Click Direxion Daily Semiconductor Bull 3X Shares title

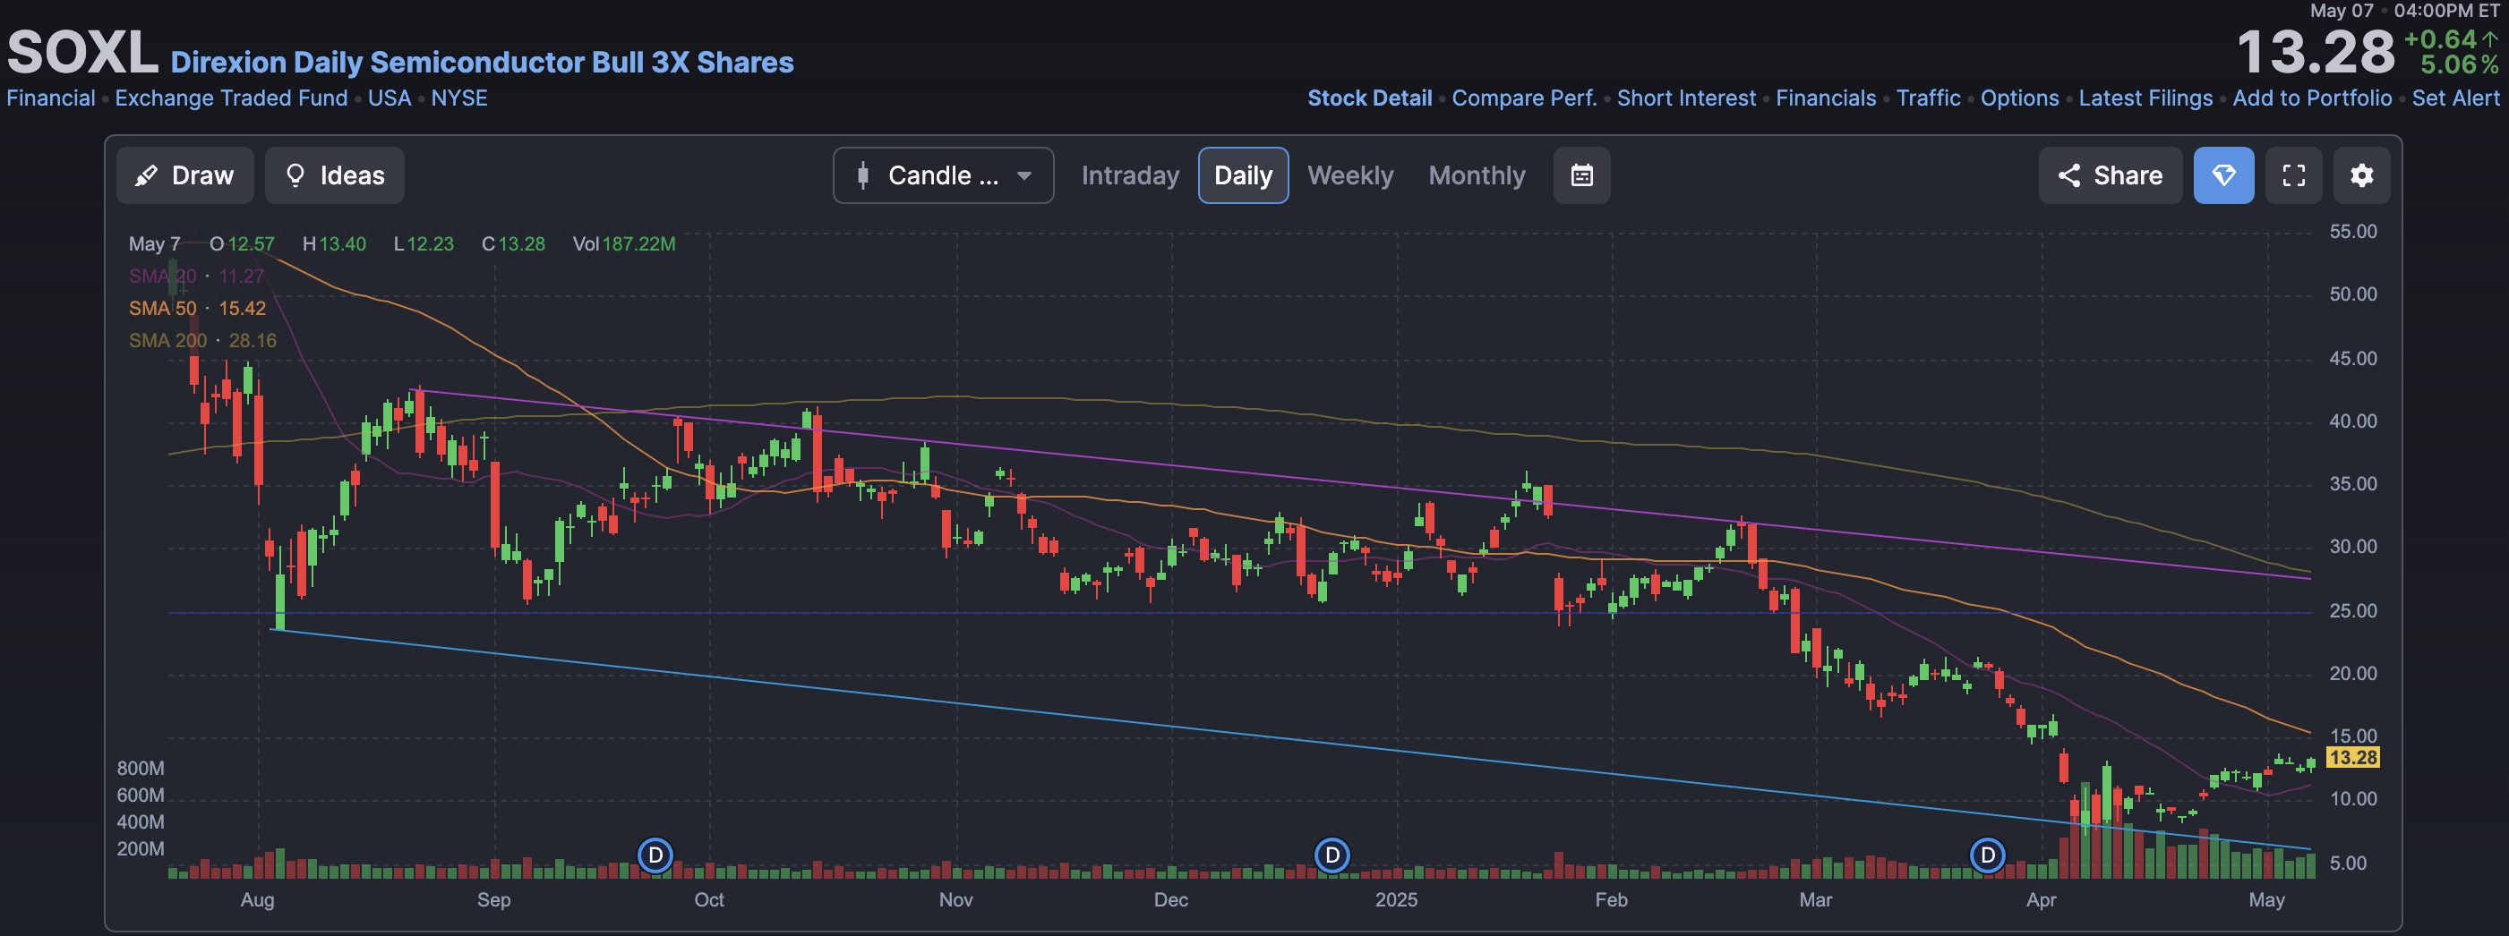(x=482, y=63)
